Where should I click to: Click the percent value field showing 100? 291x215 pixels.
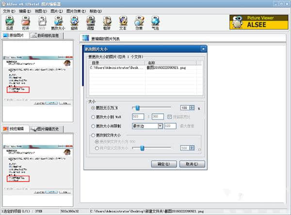(x=185, y=107)
